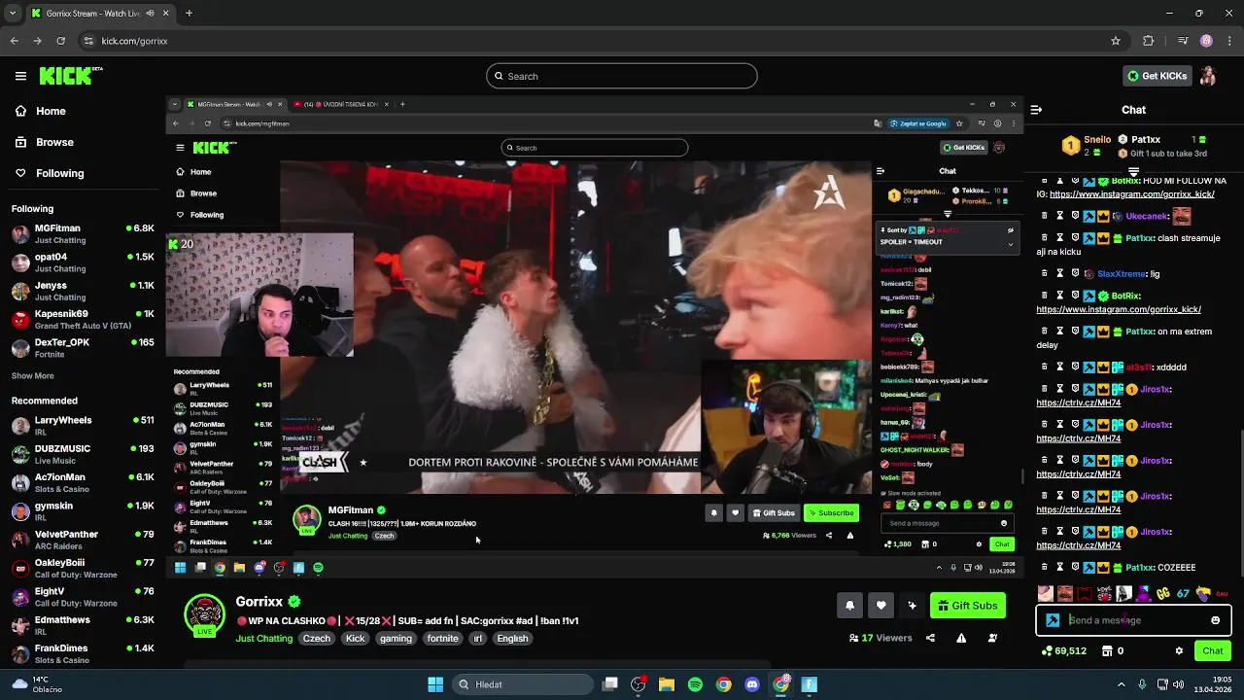Viewport: 1244px width, 700px height.
Task: Go back in browser history
Action: click(x=14, y=41)
